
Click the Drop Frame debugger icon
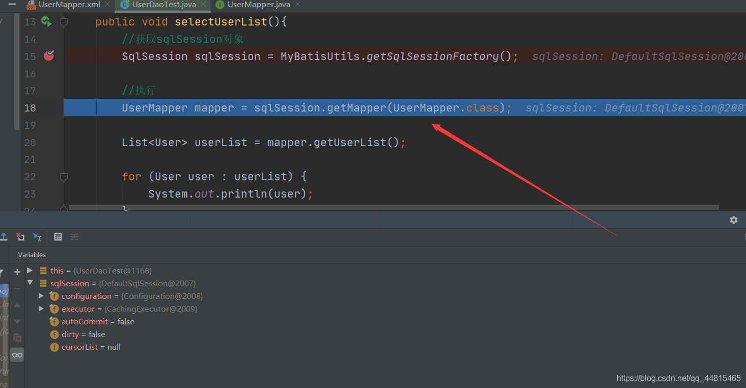click(20, 237)
